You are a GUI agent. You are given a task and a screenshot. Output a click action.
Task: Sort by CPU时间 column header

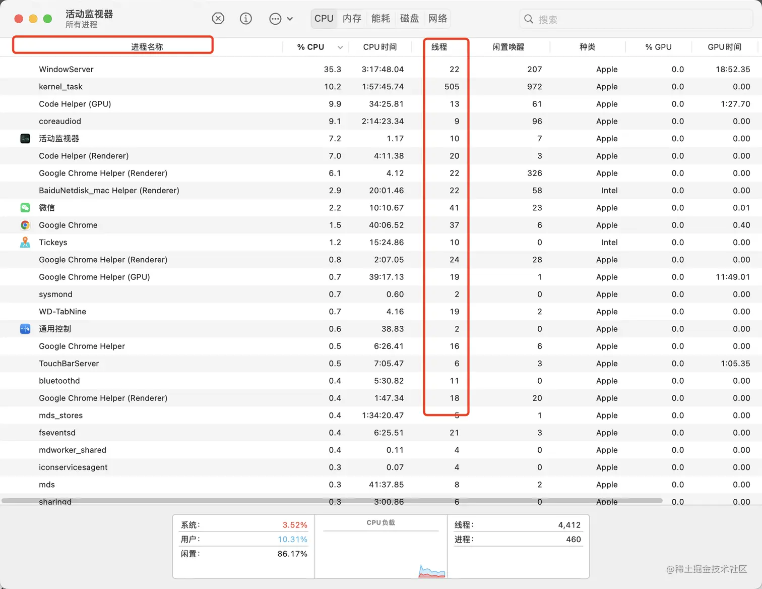coord(380,47)
